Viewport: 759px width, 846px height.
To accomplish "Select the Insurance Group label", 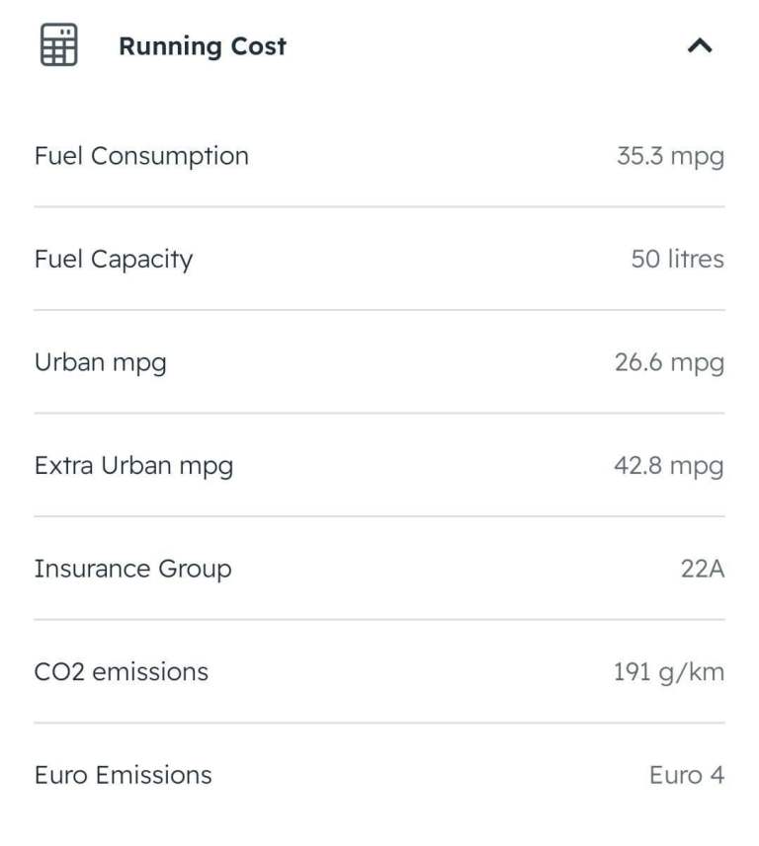I will [132, 570].
